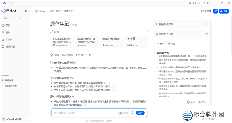Open account options menu beside aiSearch username
232x123 pixels.
pyautogui.click(x=26, y=119)
